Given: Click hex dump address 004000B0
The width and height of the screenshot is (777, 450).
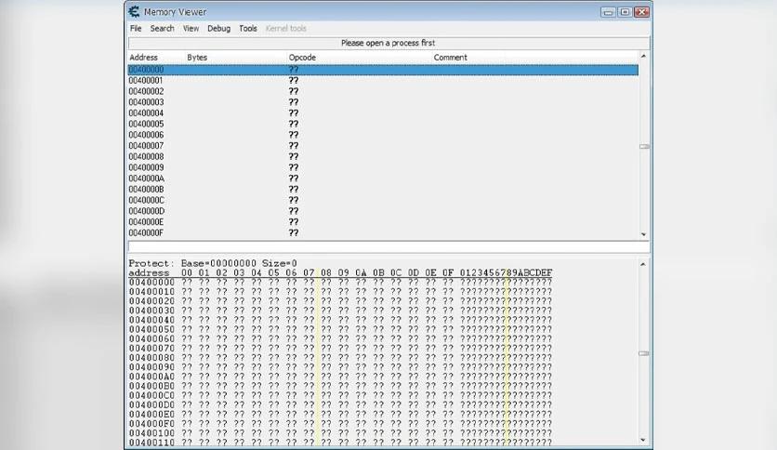Looking at the screenshot, I should pyautogui.click(x=151, y=386).
